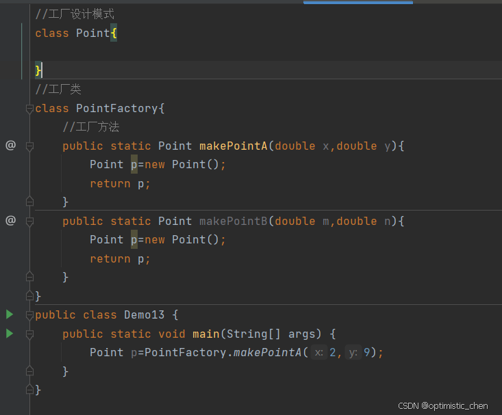Click the PointFactory class name in its declaration
Screen dimensions: 502x415
pos(117,109)
